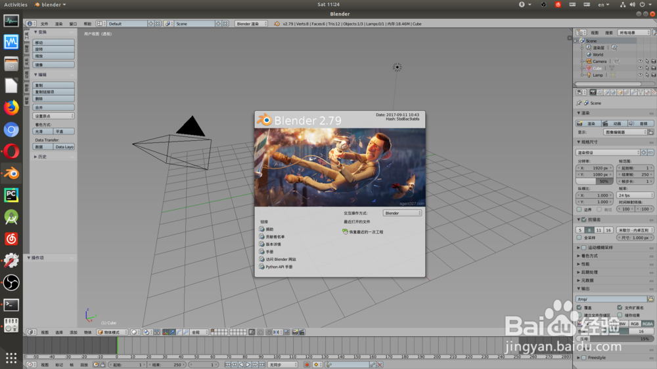This screenshot has height=369, width=657.
Task: Open the 窗口 Window menu
Action: [x=73, y=24]
